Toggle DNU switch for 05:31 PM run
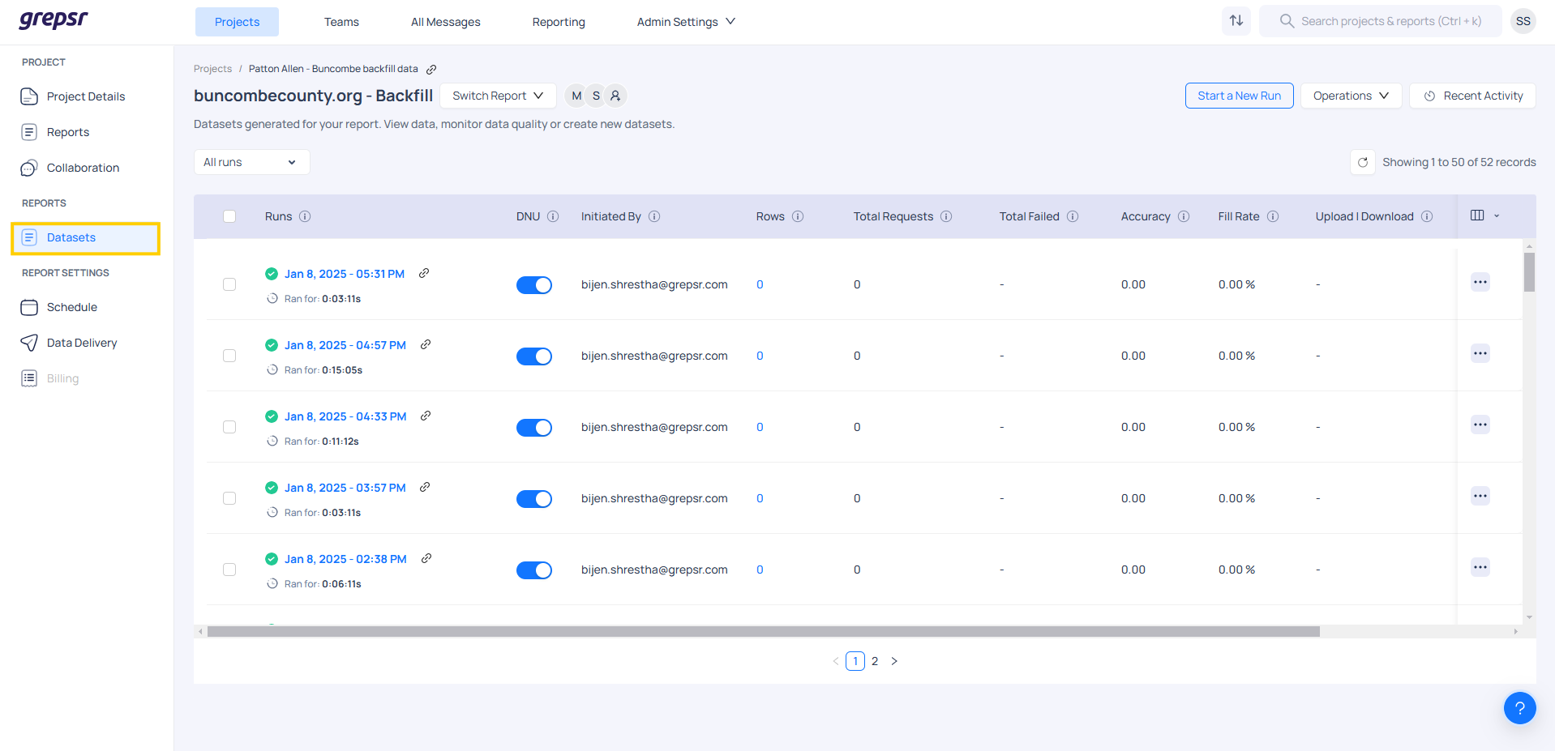1555x751 pixels. click(533, 285)
